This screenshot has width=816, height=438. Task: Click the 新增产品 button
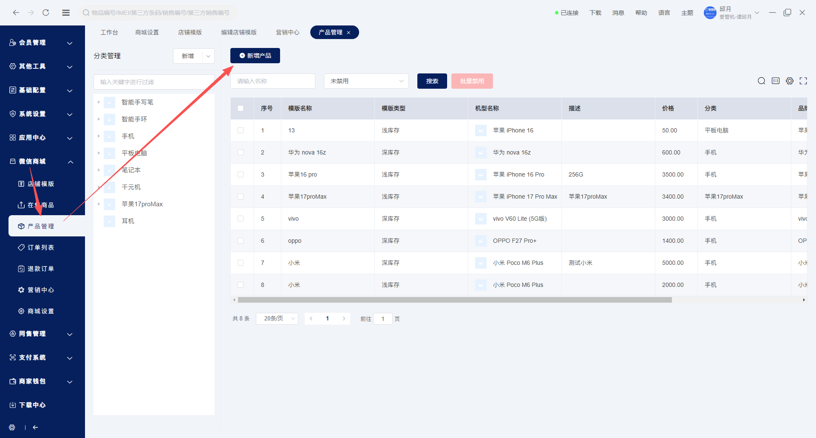[255, 56]
